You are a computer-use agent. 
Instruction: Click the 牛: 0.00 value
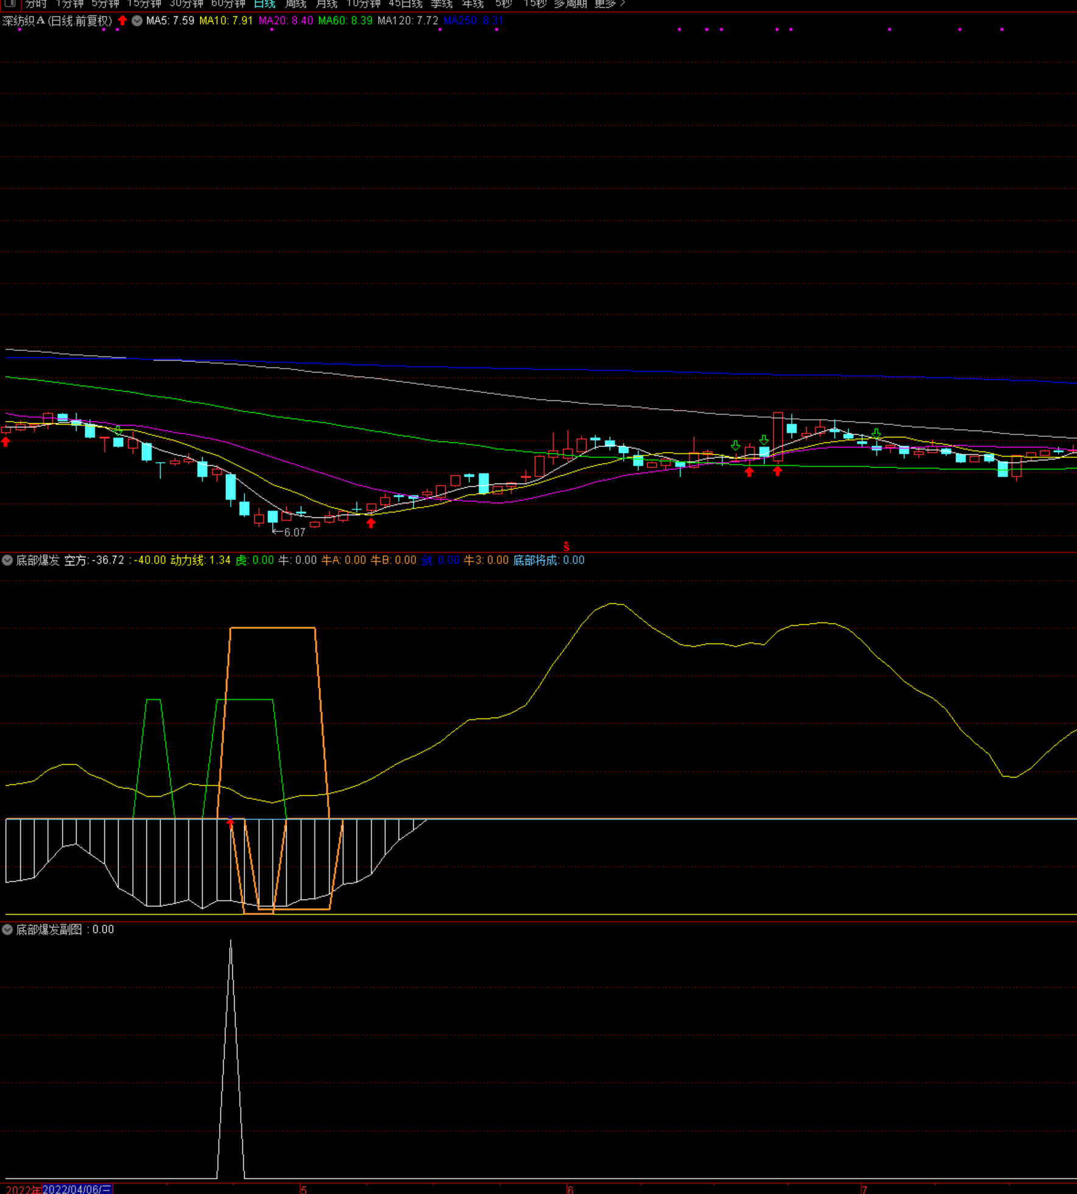click(298, 560)
